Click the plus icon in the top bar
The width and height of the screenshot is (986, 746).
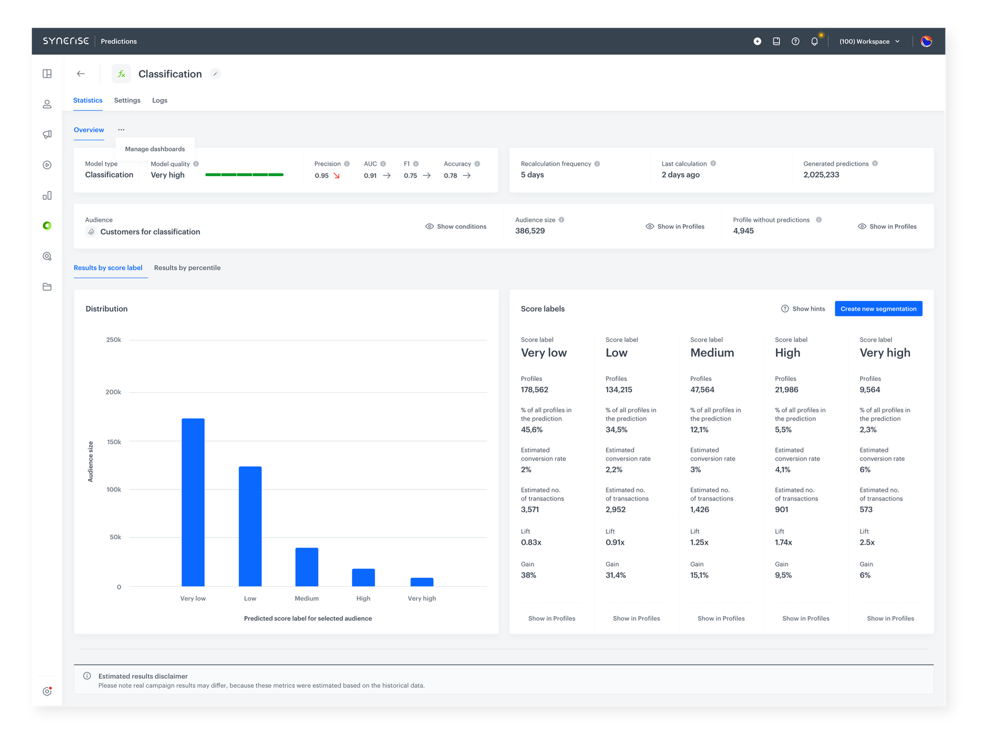pyautogui.click(x=757, y=41)
